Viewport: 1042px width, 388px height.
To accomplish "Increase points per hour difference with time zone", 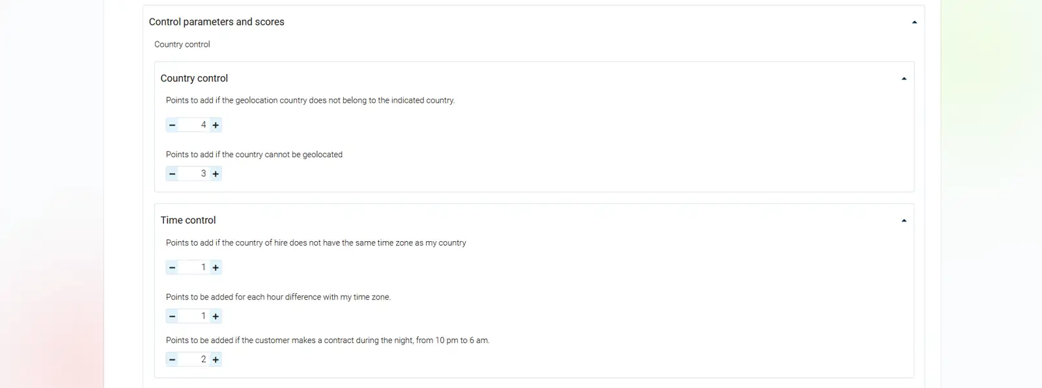I will 216,317.
